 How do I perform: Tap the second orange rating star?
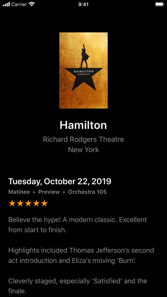20,203
